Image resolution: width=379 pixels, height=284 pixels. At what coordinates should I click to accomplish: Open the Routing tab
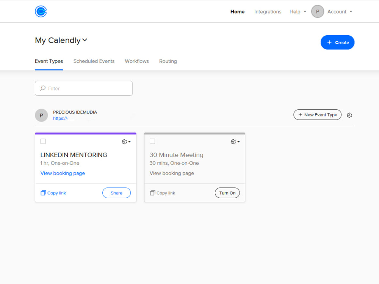[x=168, y=61]
